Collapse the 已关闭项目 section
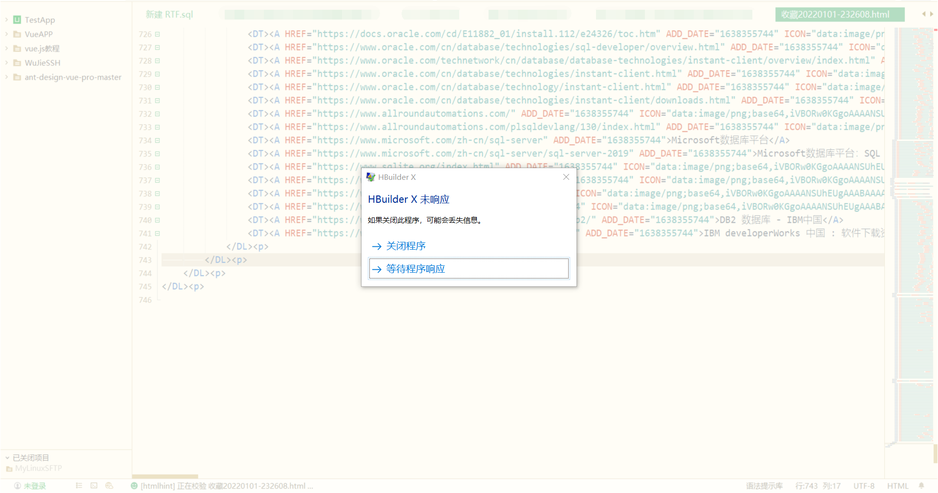This screenshot has width=938, height=493. (7, 458)
